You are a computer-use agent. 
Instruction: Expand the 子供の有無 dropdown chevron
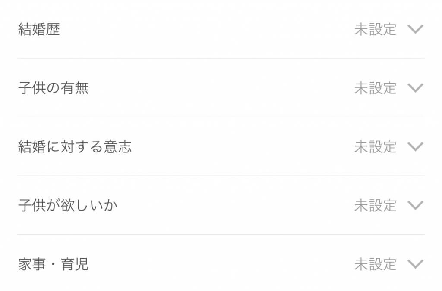(415, 88)
